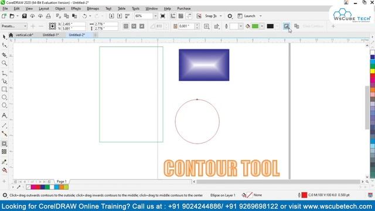Select the Polygon tool
This screenshot has width=375, height=211.
[4, 105]
